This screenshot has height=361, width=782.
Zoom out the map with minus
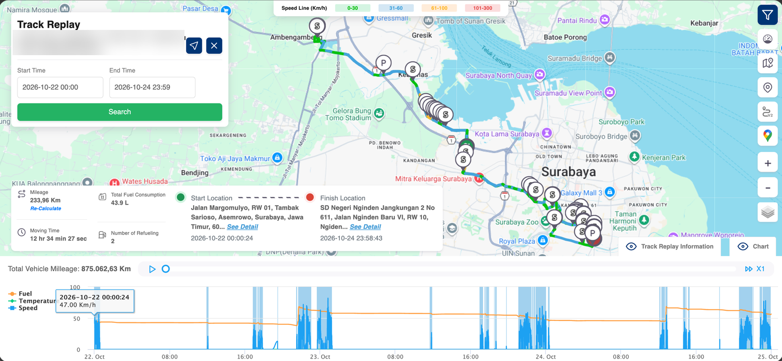point(767,188)
